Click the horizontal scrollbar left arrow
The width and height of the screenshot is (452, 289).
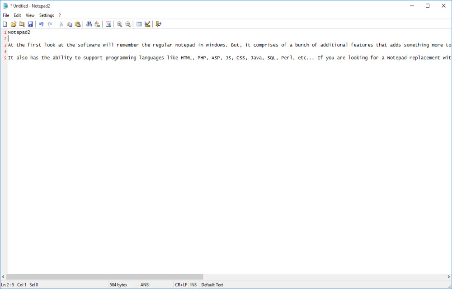[x=3, y=277]
